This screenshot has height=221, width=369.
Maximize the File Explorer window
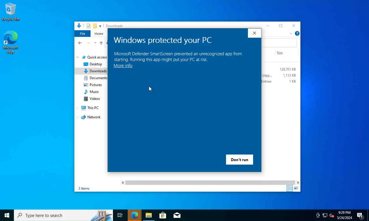click(280, 26)
